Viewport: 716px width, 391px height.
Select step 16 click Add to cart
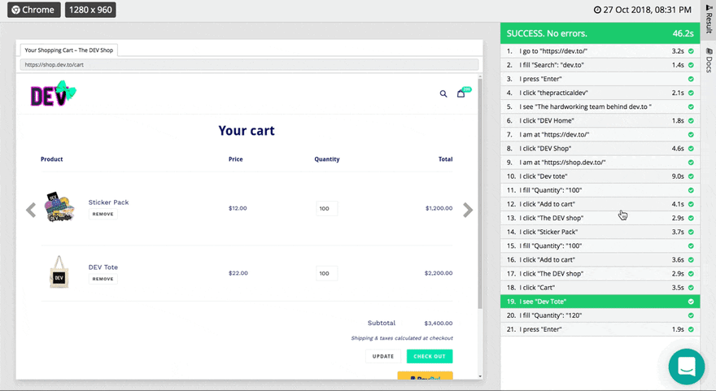click(x=600, y=259)
